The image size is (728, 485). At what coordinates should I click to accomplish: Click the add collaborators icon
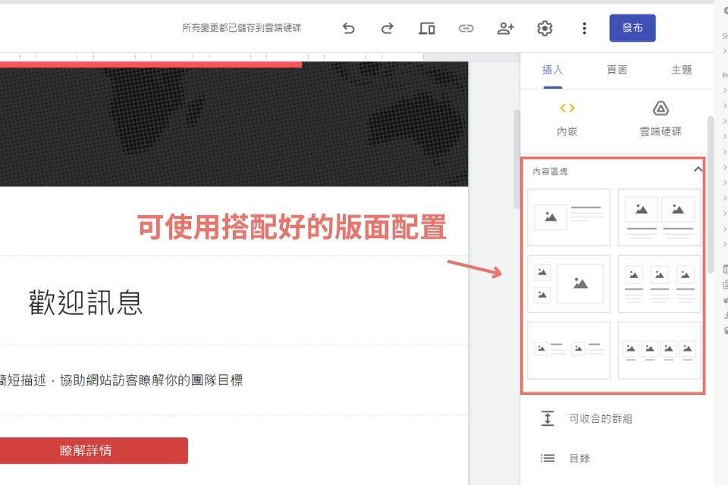(x=505, y=28)
